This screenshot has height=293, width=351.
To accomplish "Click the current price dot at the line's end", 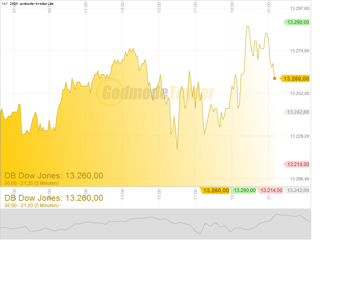I will pos(274,78).
